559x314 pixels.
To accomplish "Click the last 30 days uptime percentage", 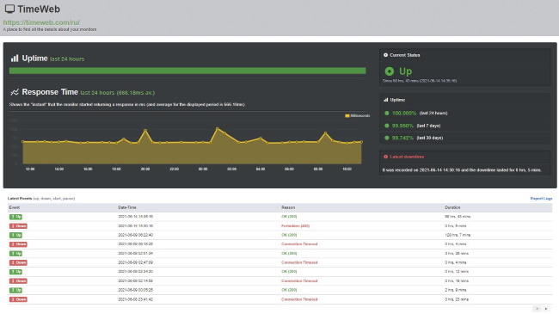I will point(402,138).
